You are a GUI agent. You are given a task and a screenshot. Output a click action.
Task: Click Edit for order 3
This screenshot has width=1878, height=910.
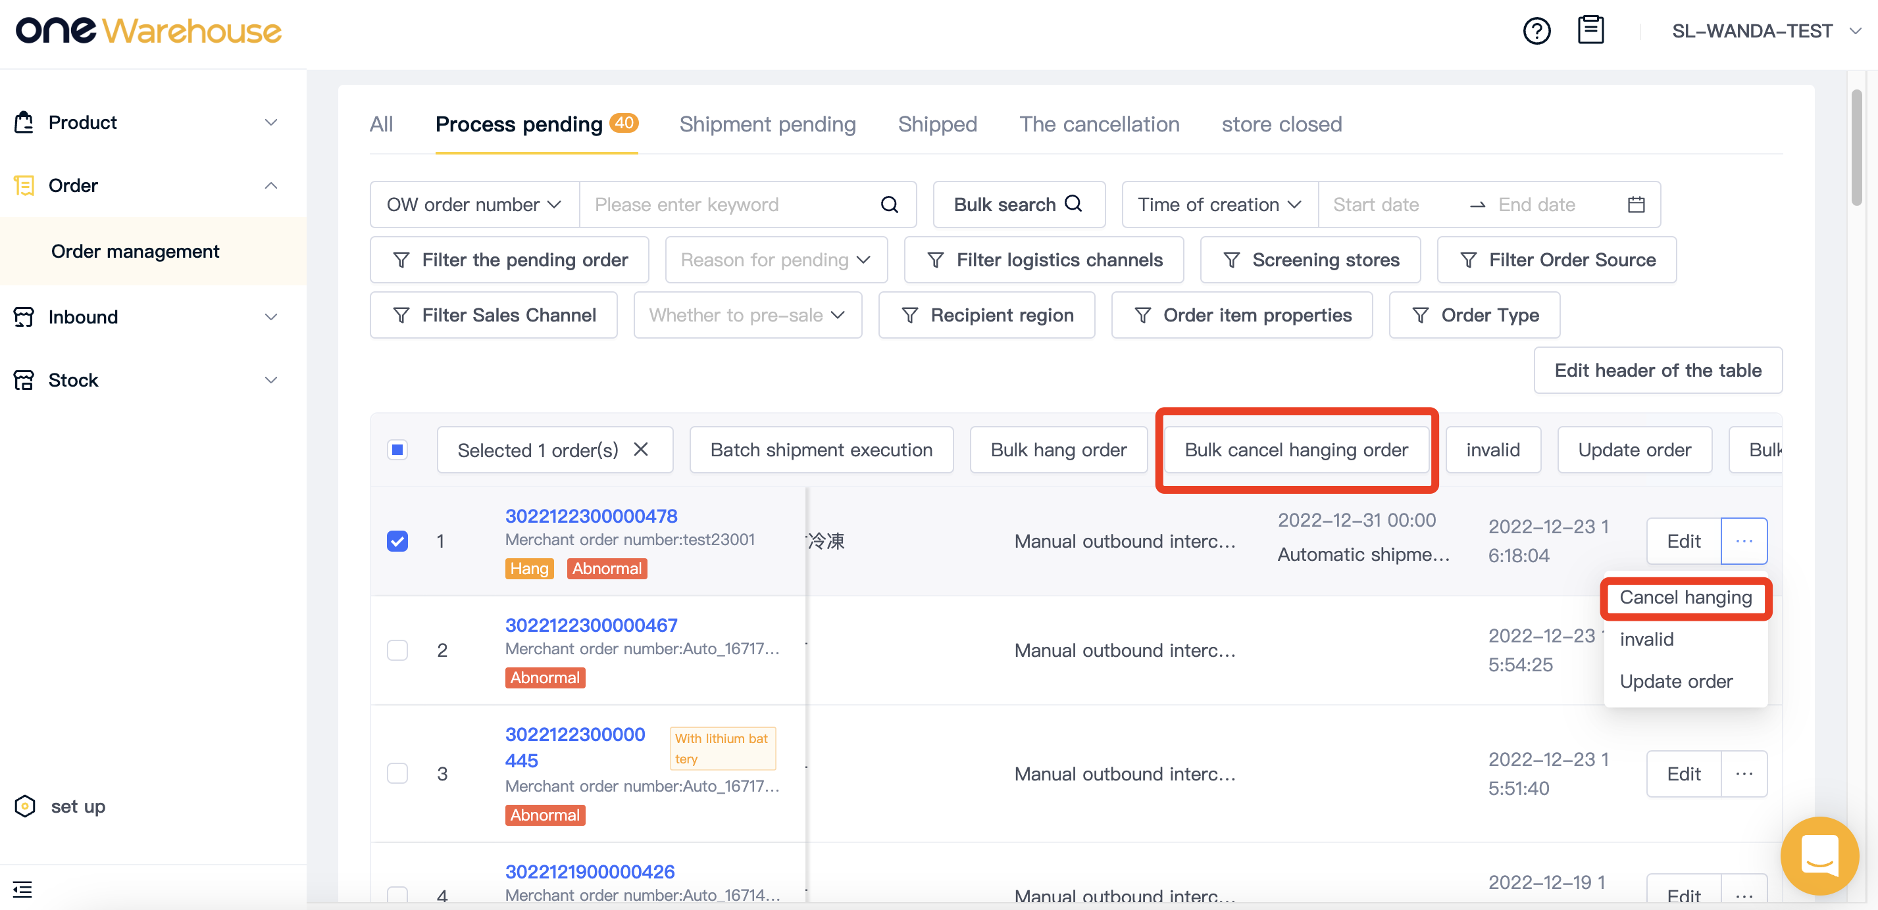coord(1683,774)
